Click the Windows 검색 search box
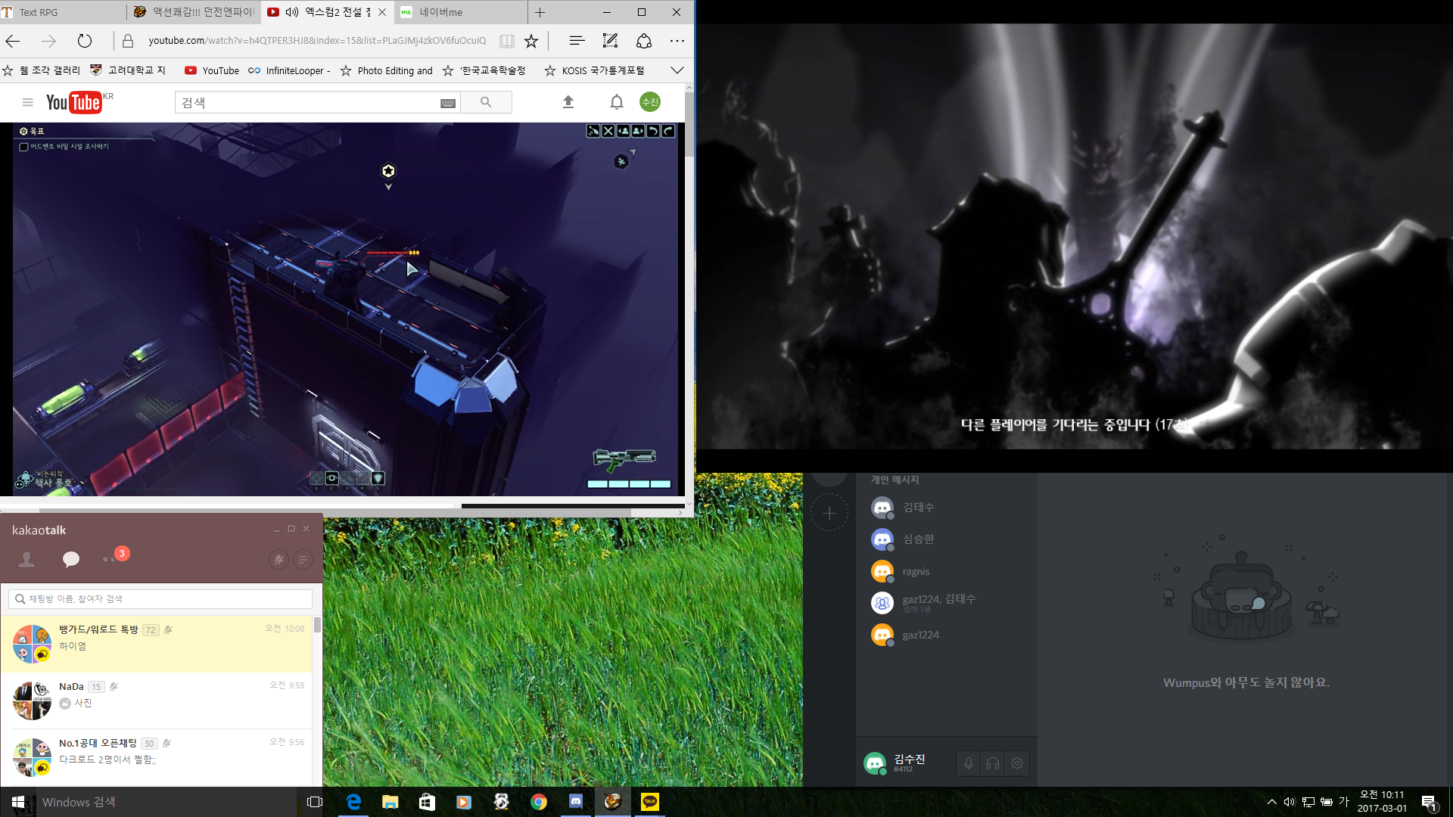1453x817 pixels. [166, 802]
